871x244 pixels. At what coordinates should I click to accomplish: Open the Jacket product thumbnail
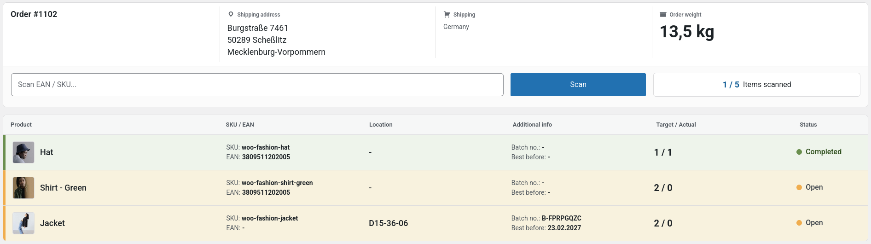(23, 223)
